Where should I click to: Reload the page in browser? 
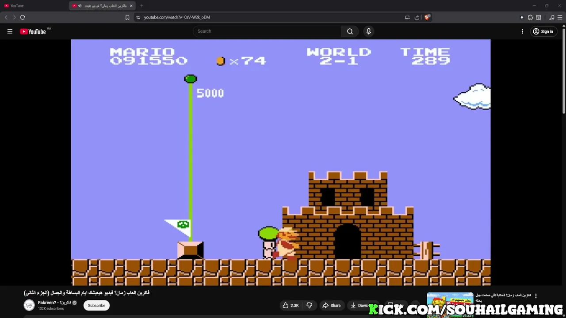pyautogui.click(x=23, y=17)
